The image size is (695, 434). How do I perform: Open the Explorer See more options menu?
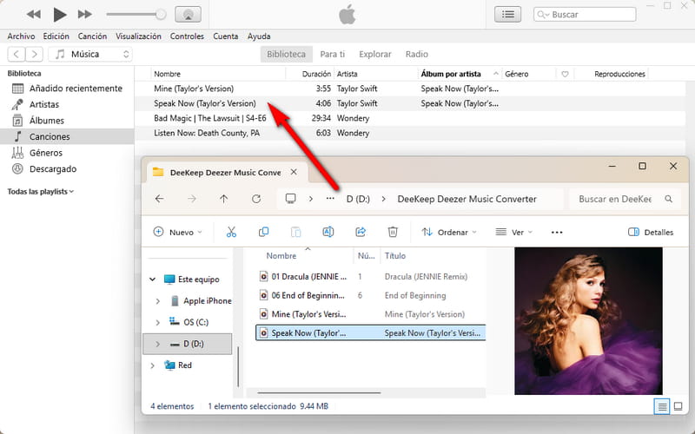(557, 232)
